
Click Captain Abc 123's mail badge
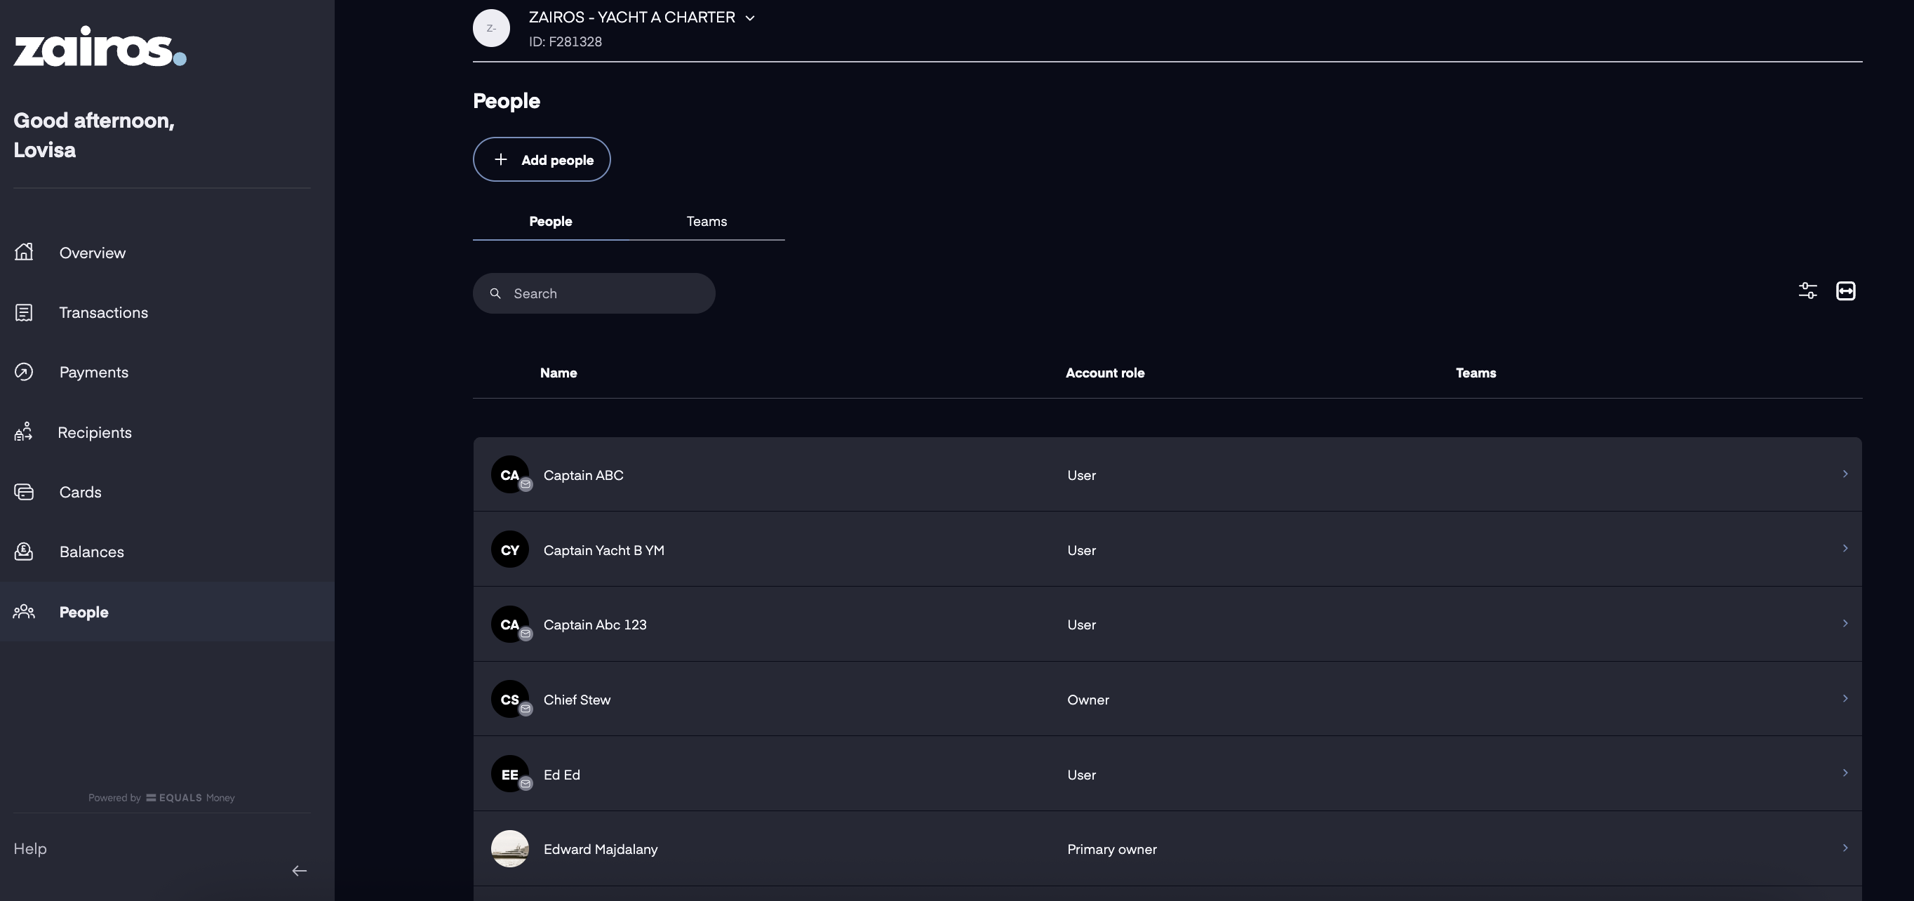tap(526, 634)
